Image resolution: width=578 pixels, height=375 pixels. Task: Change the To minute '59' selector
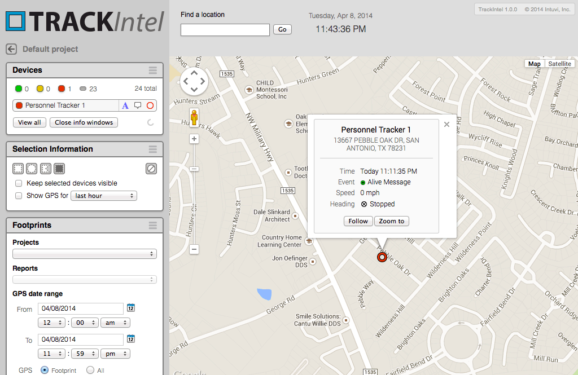click(x=85, y=354)
